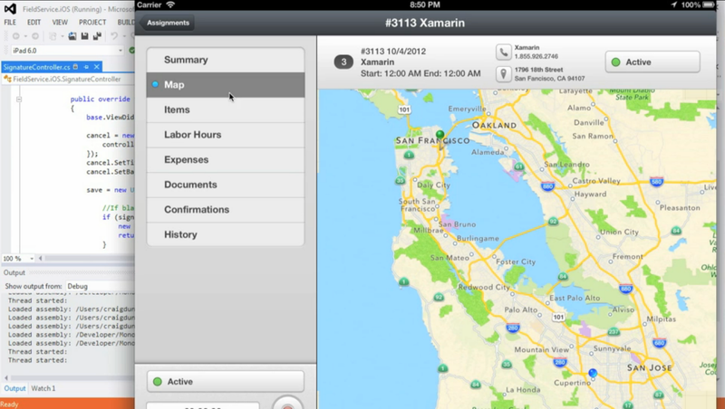This screenshot has width=725, height=409.
Task: Select the SignatureController.cs document tab
Action: point(36,67)
